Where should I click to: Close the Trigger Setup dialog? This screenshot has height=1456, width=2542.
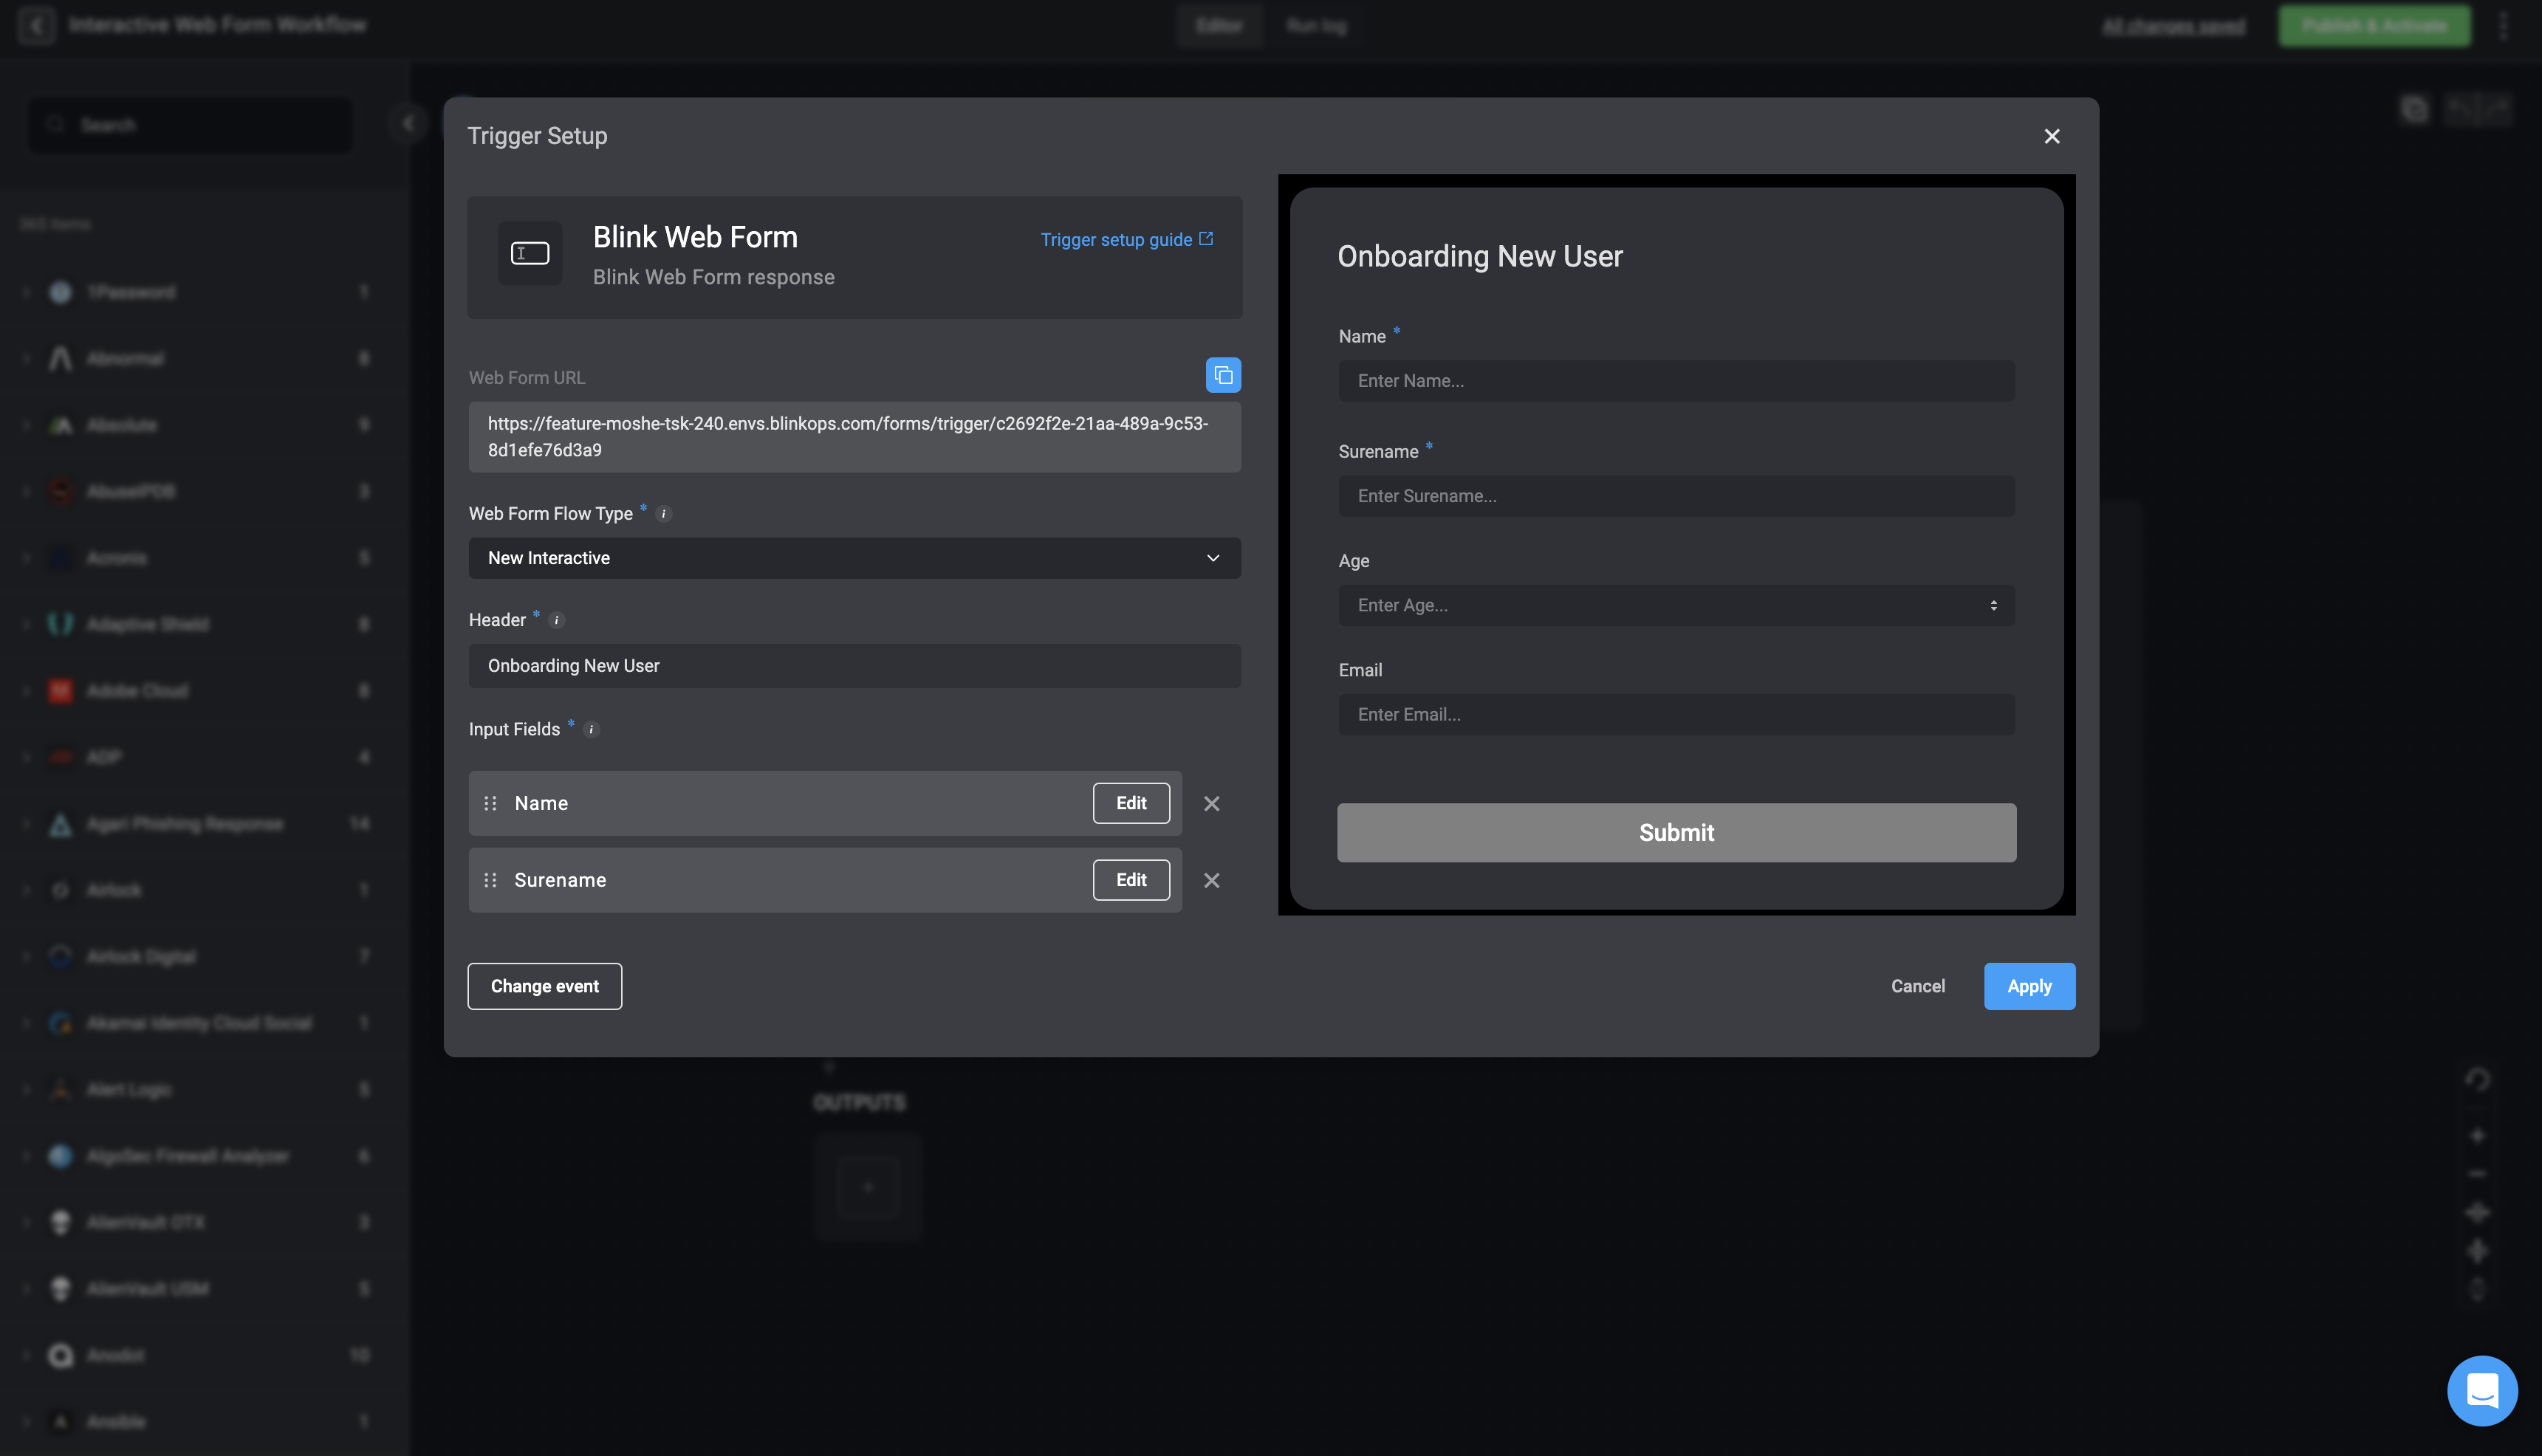point(2051,136)
